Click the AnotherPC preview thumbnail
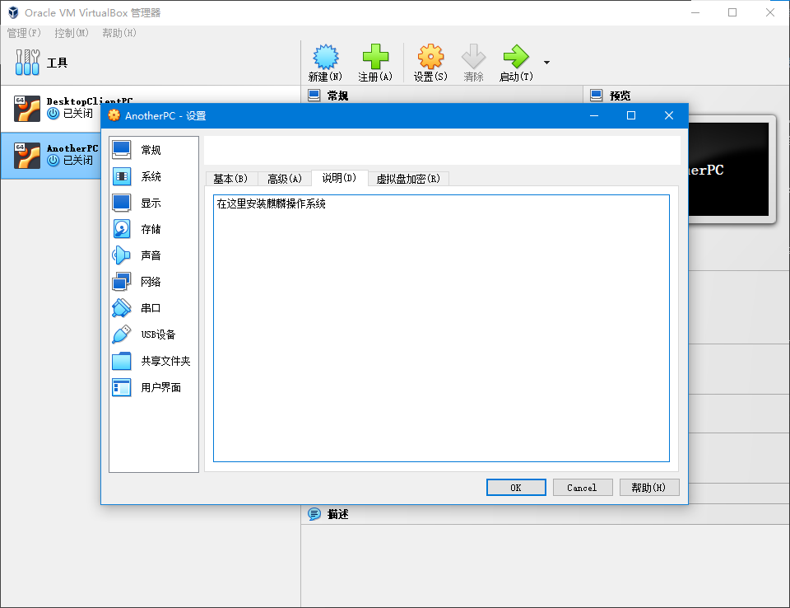This screenshot has height=608, width=790. 729,170
